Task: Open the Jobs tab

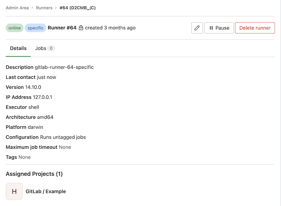Action: (41, 49)
